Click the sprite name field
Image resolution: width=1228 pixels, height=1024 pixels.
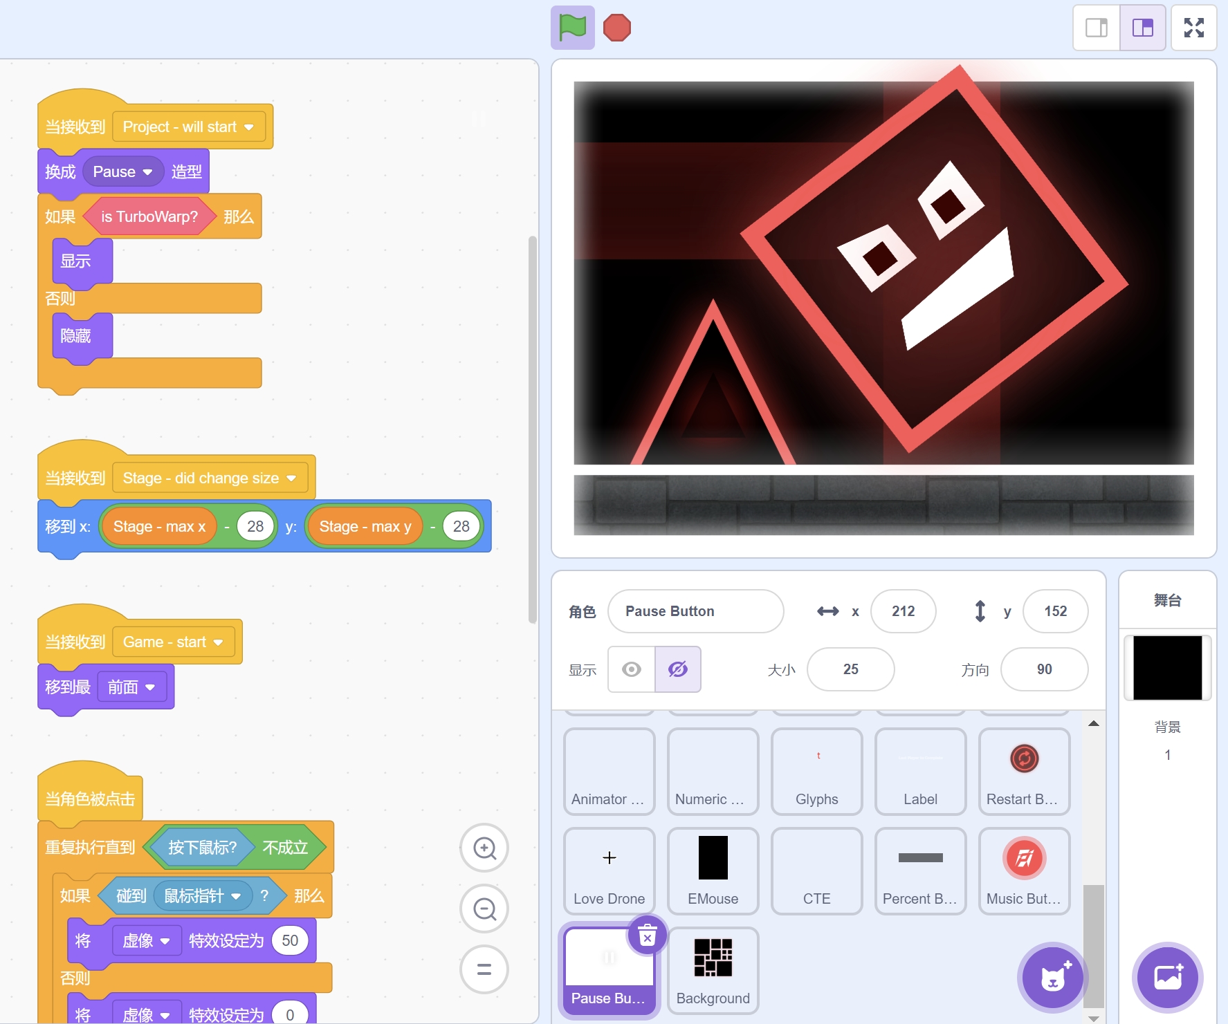click(695, 611)
